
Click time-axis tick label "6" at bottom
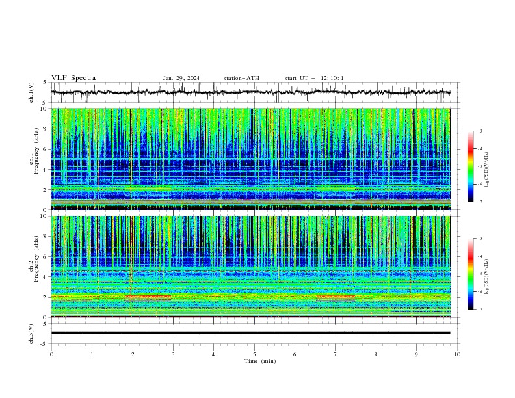click(295, 354)
